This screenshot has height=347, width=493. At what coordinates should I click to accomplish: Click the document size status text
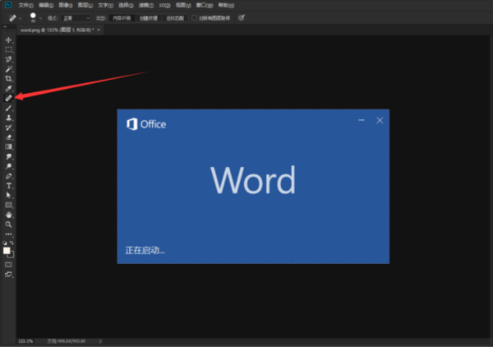tap(67, 341)
